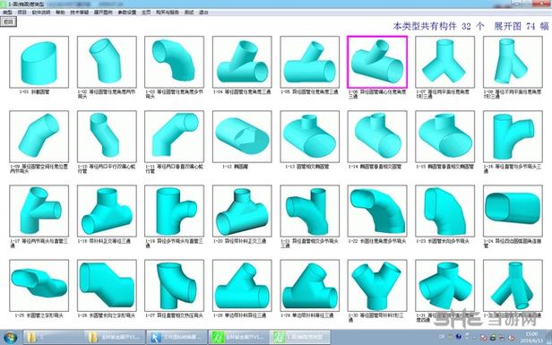The image size is (552, 345).
Task: Choose the 退出 menu item
Action: tap(203, 13)
